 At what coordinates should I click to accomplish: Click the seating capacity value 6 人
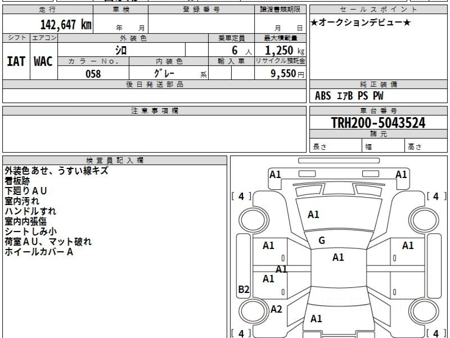tap(241, 50)
